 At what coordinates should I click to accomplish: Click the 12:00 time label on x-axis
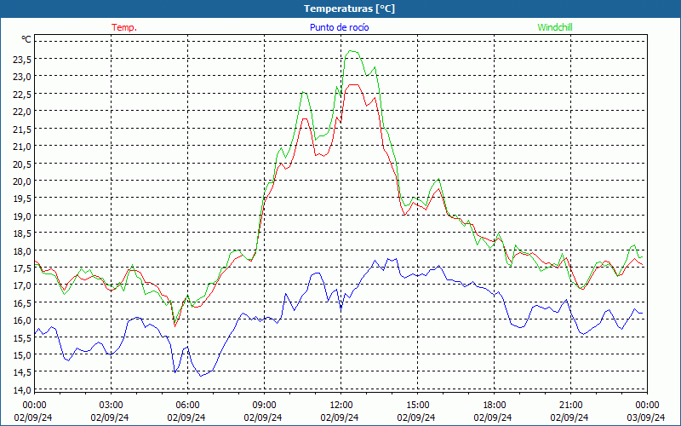coord(340,406)
